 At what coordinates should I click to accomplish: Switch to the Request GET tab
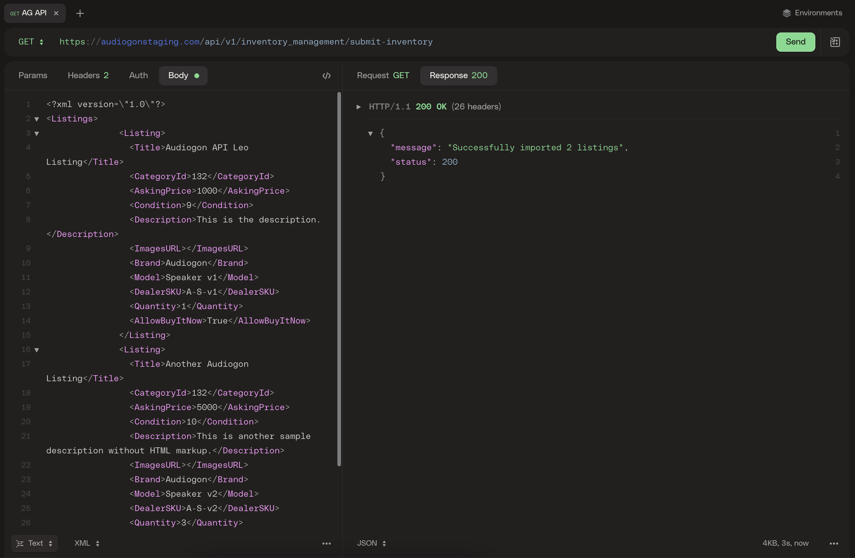(383, 75)
